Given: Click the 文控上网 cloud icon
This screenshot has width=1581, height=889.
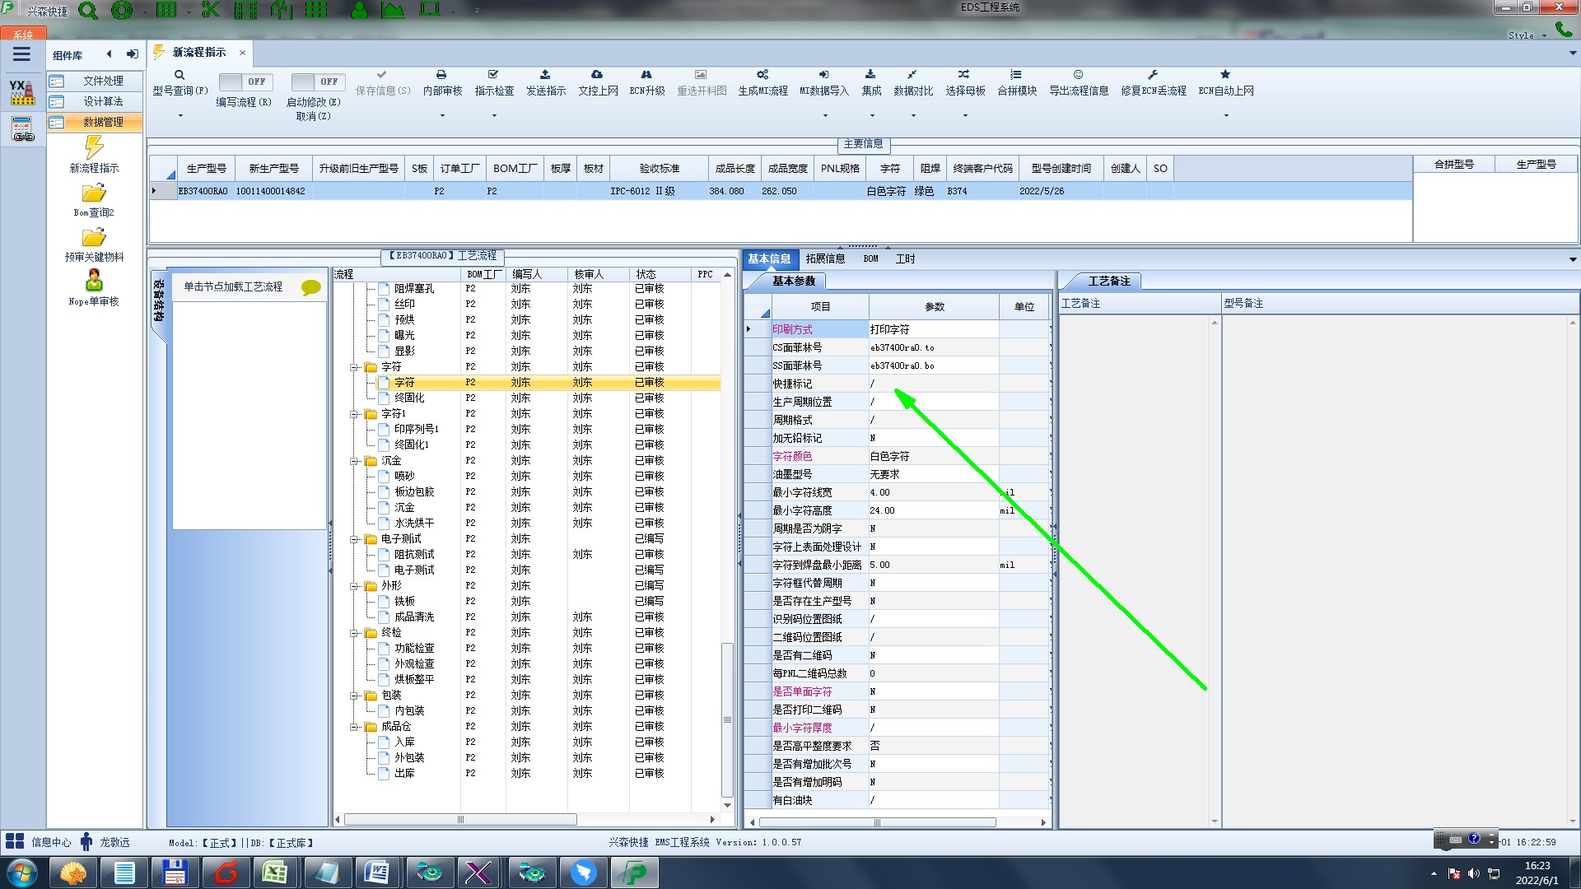Looking at the screenshot, I should click(597, 75).
